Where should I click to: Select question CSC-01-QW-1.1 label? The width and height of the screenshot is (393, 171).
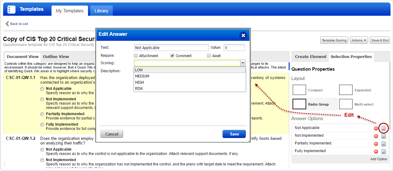[21, 77]
